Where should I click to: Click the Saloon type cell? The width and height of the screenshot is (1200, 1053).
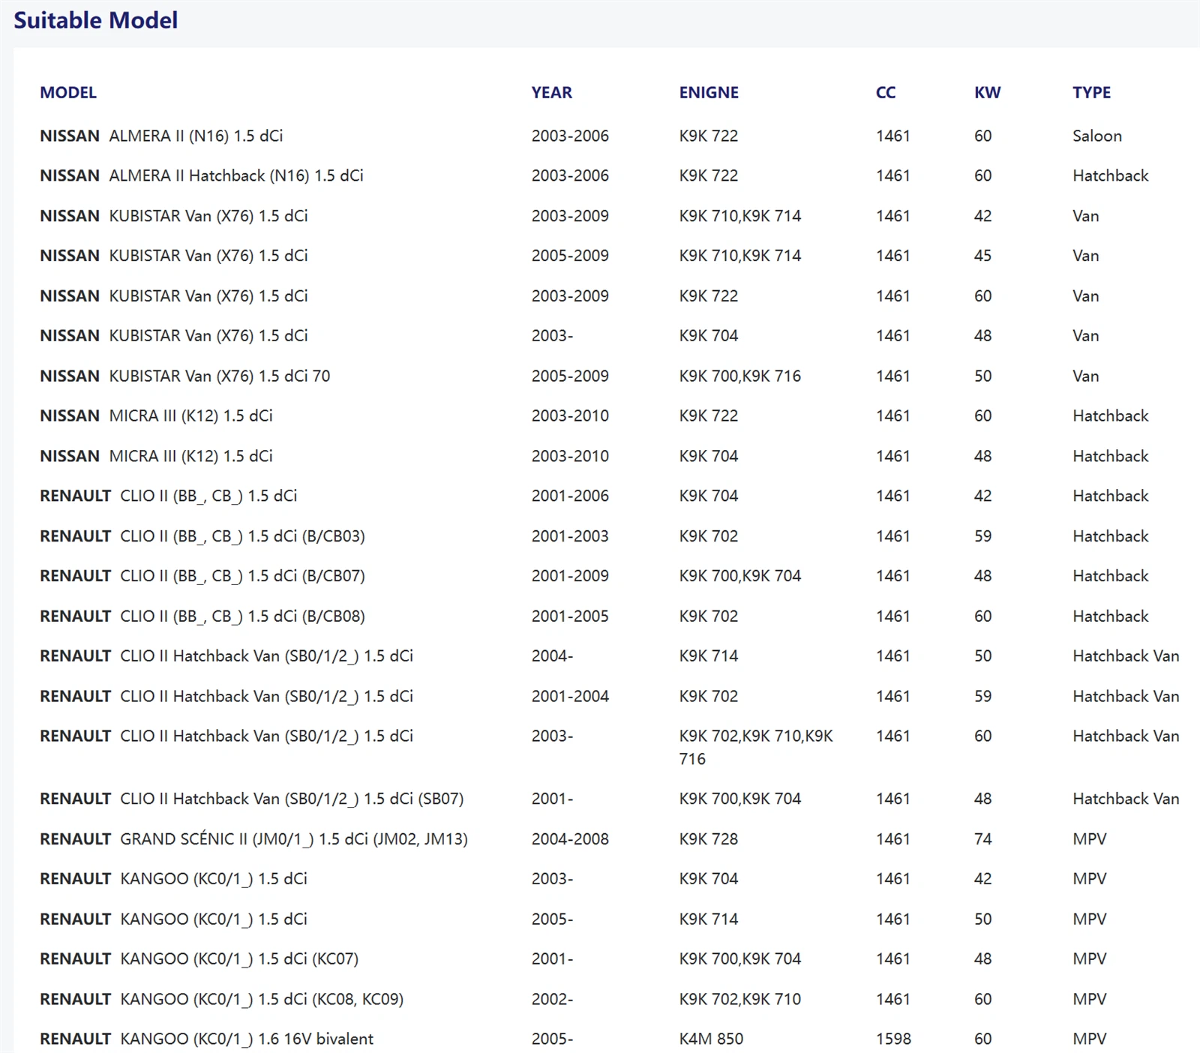pyautogui.click(x=1097, y=136)
